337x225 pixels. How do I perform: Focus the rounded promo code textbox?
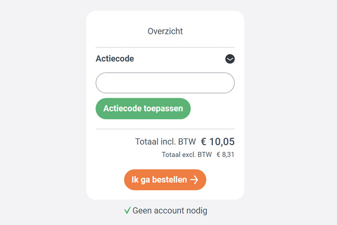165,83
